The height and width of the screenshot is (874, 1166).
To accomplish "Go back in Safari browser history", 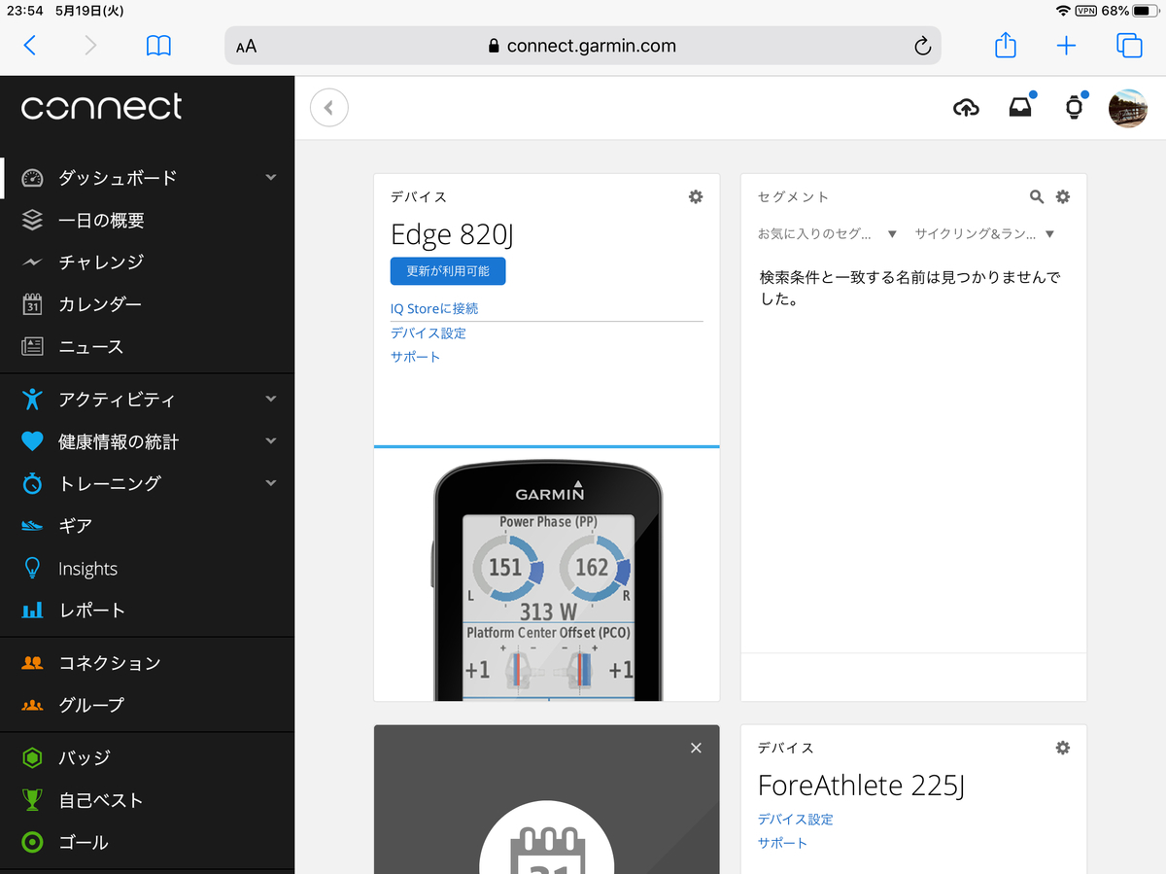I will pos(30,45).
